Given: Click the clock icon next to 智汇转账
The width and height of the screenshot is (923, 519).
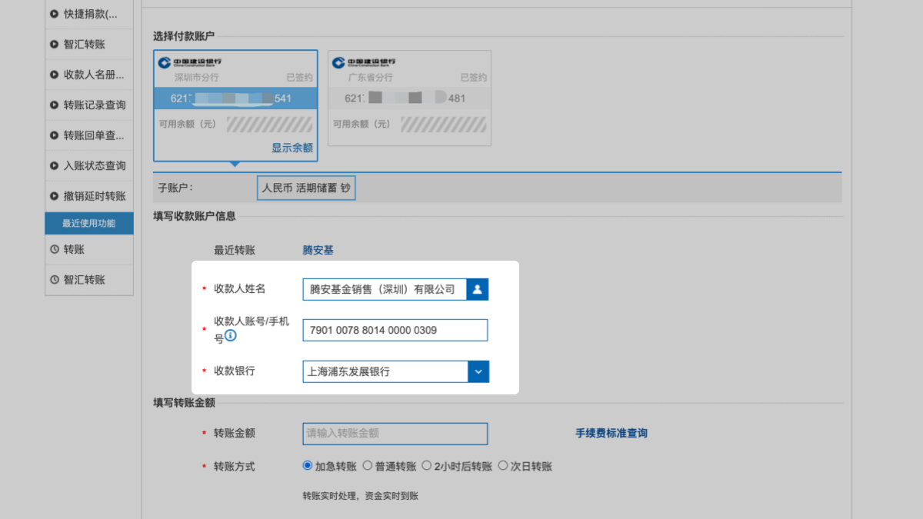Looking at the screenshot, I should (55, 280).
